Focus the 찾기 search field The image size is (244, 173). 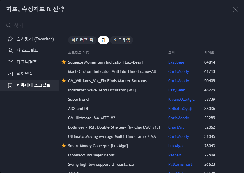point(122,25)
